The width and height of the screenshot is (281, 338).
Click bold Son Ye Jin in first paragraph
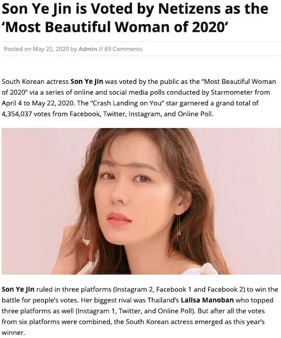[x=87, y=82]
